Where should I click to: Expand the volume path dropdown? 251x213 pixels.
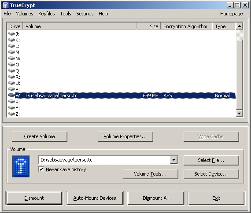tap(173, 160)
